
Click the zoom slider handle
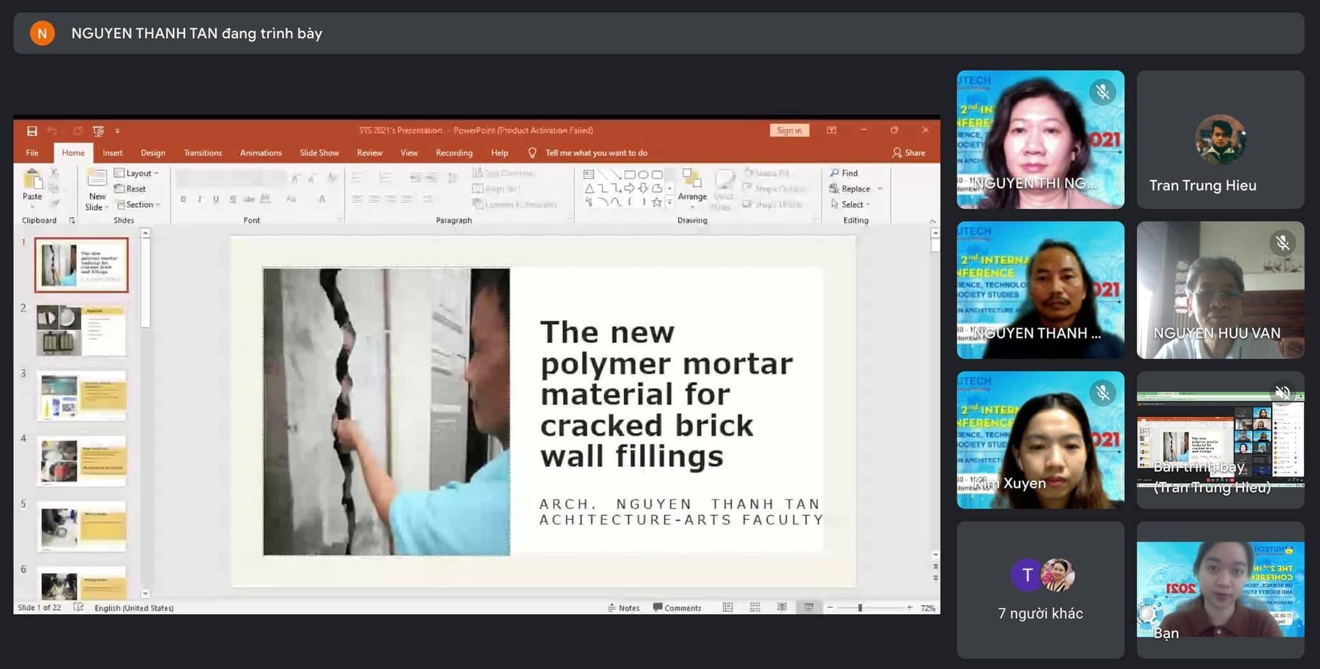(860, 608)
